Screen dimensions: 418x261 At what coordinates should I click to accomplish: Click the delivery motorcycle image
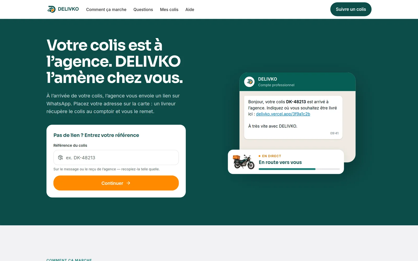243,162
